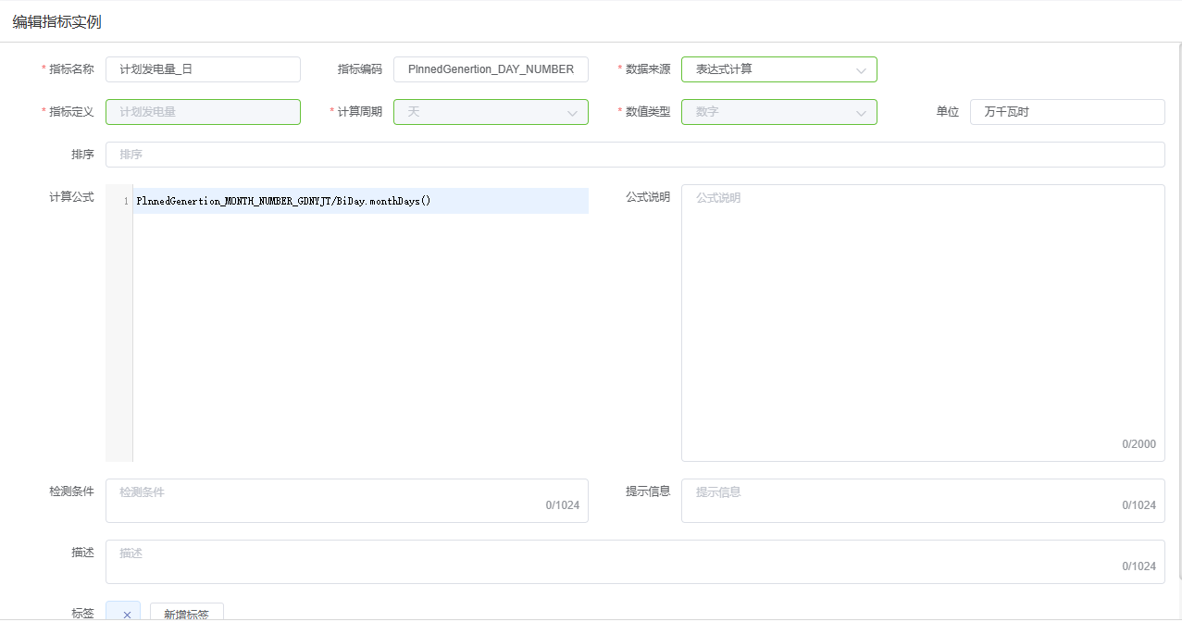The width and height of the screenshot is (1182, 622).
Task: Focus the 指标名称 input field
Action: point(203,69)
